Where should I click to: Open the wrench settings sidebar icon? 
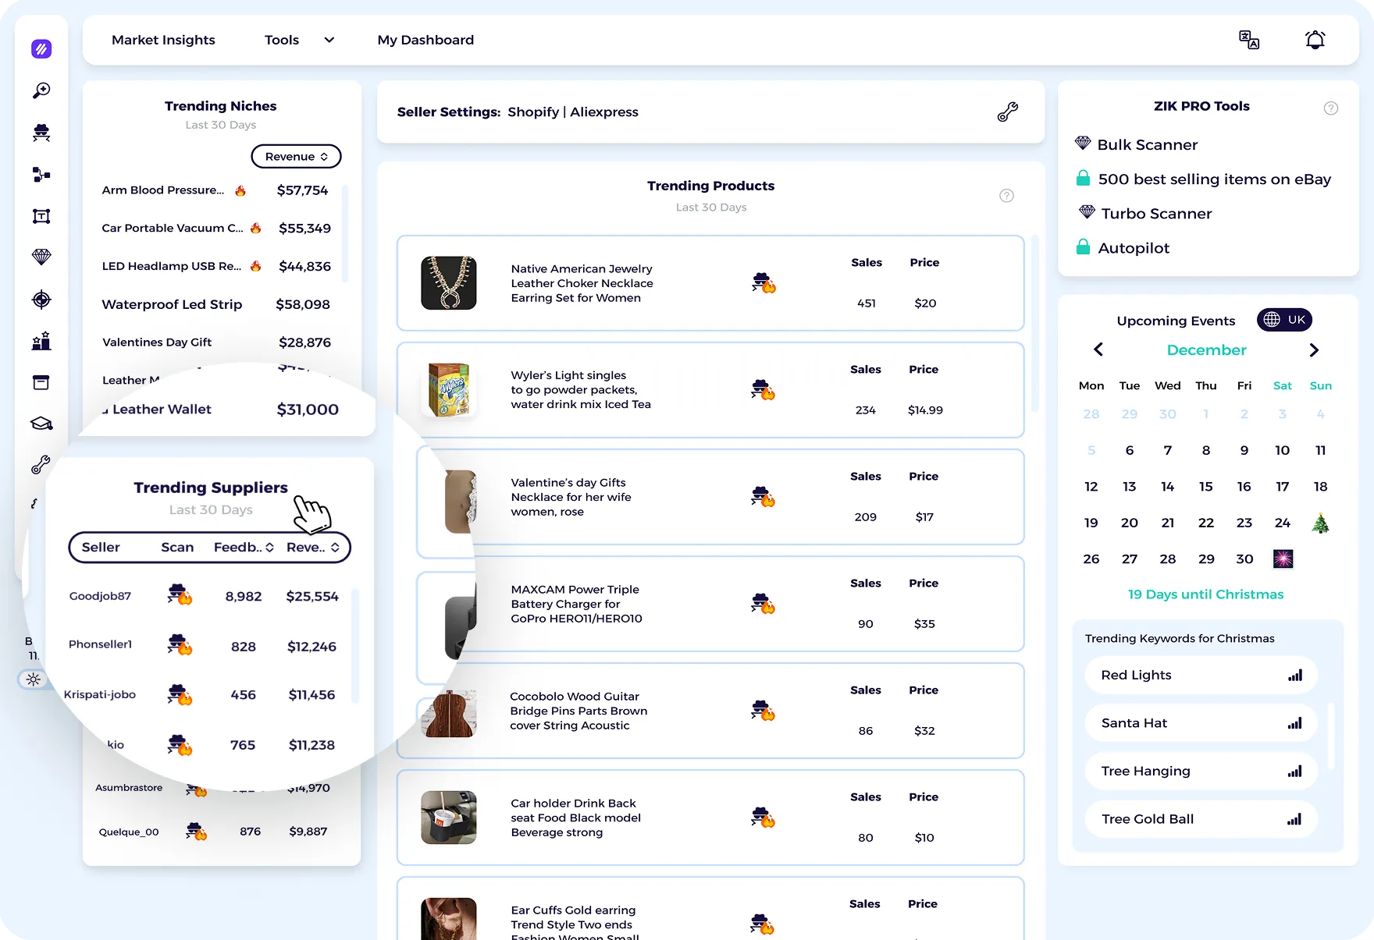tap(41, 465)
